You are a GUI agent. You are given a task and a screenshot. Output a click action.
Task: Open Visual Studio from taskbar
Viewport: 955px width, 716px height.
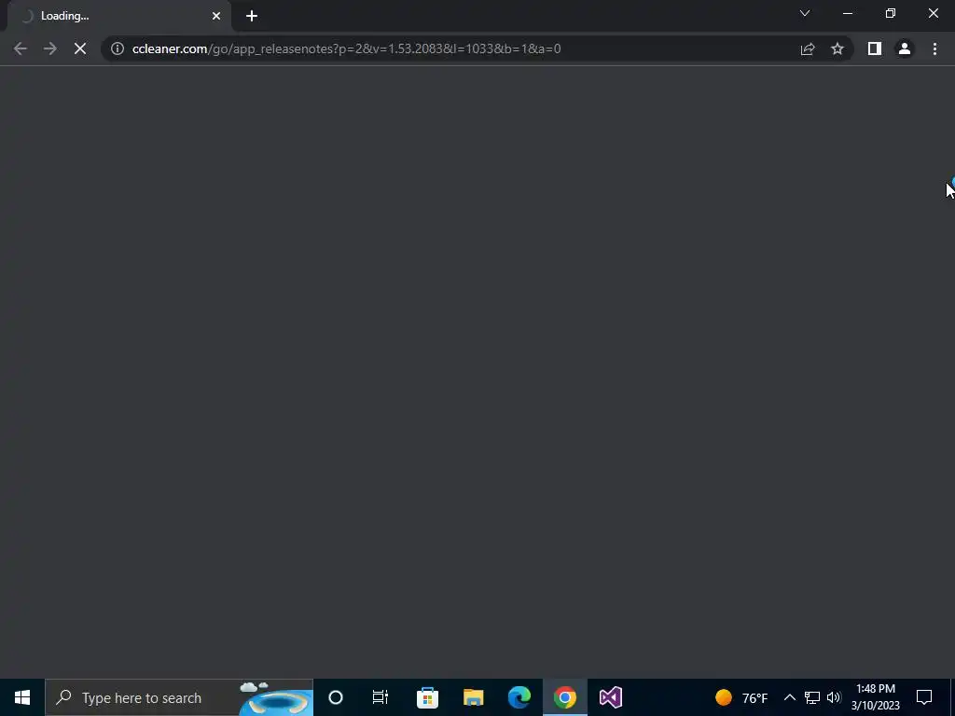[610, 697]
